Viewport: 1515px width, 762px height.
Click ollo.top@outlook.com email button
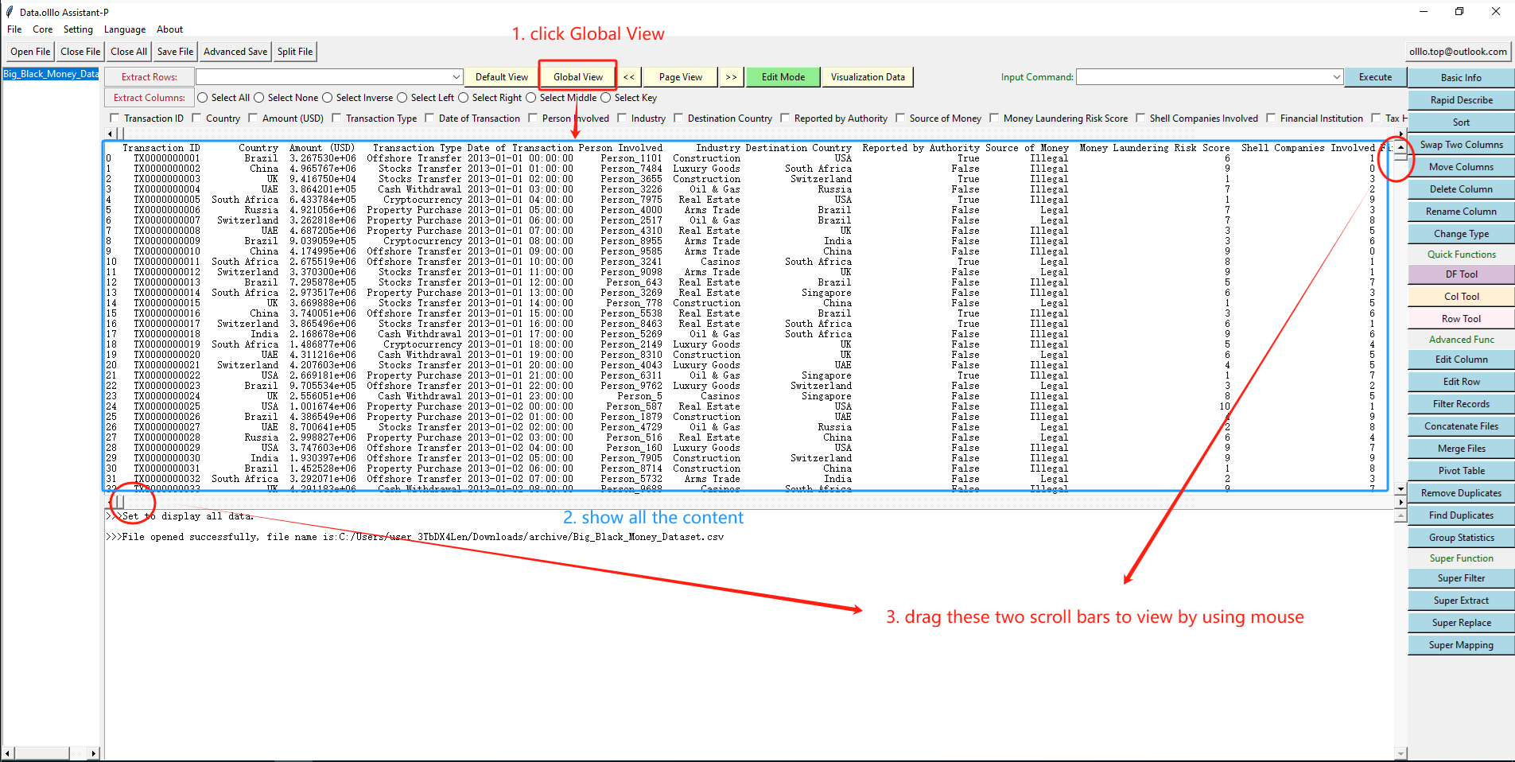(x=1458, y=52)
